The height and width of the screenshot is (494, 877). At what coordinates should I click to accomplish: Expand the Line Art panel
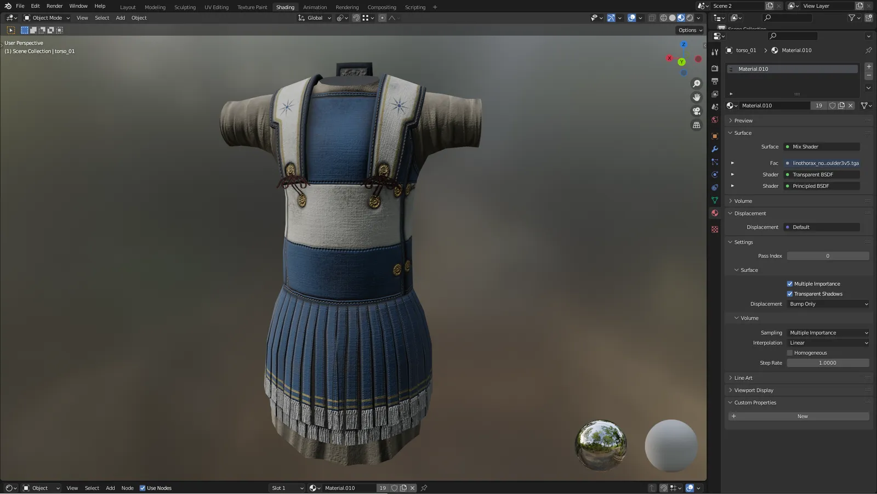click(x=743, y=378)
